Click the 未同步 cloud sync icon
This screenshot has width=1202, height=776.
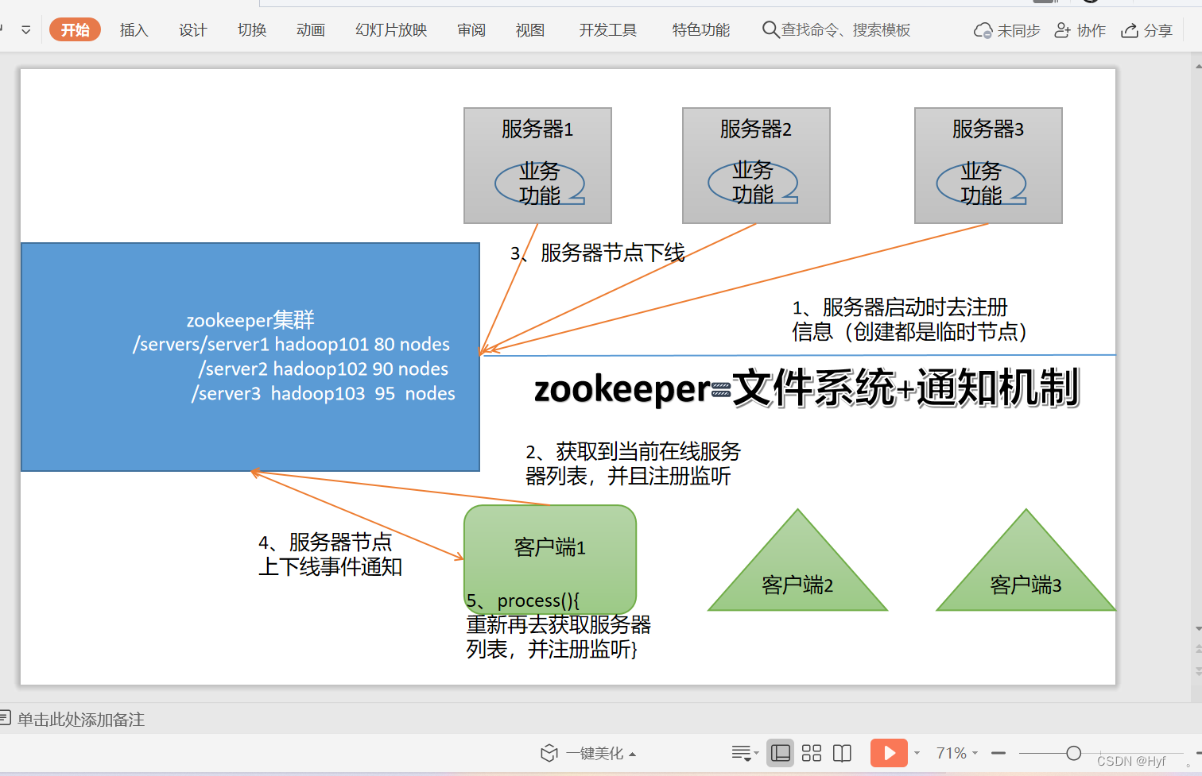(x=983, y=30)
